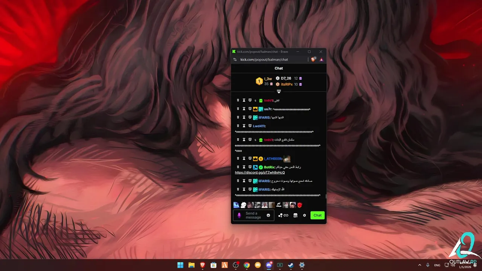Insert the white ghost-like emote
The image size is (482, 271).
pos(243,205)
